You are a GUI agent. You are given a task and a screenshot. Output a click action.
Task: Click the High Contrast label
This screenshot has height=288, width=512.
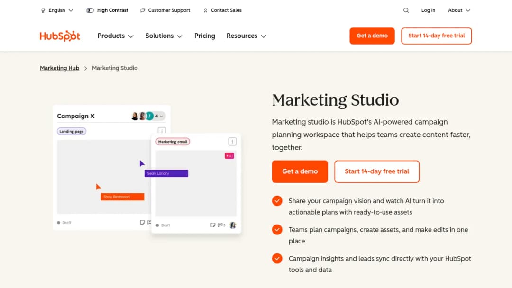coord(113,10)
